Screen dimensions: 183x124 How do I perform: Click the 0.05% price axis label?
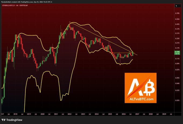pos(177,78)
